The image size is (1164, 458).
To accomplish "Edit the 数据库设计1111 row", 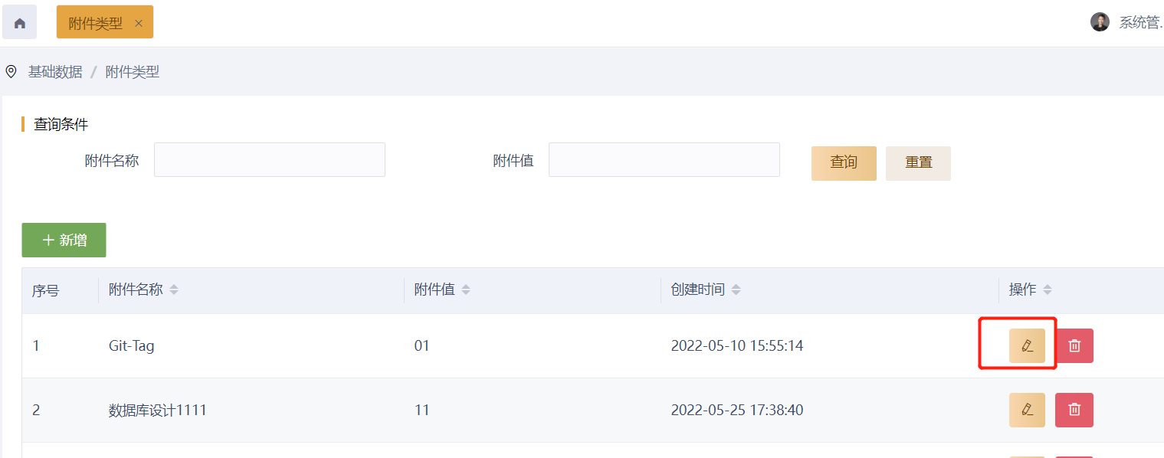I will coord(1027,410).
